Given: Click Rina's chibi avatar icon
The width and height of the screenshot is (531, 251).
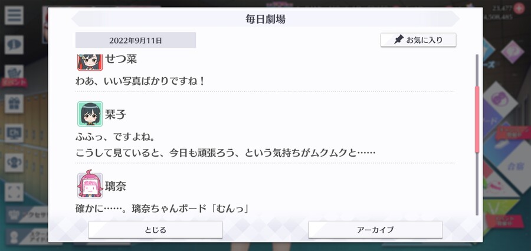Looking at the screenshot, I should click(x=90, y=184).
